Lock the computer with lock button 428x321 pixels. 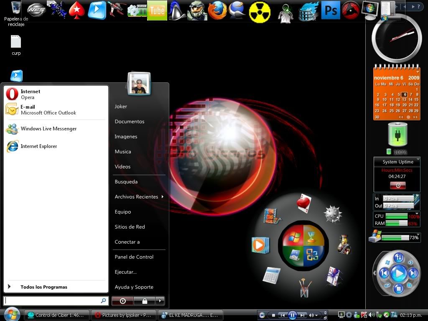pyautogui.click(x=144, y=301)
